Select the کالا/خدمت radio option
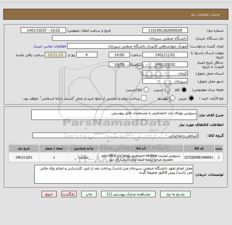The width and height of the screenshot is (232, 225). point(146,90)
